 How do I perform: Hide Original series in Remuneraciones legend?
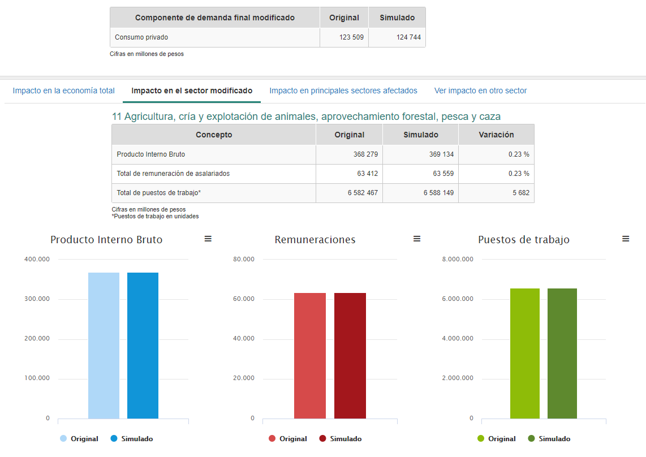tap(288, 439)
